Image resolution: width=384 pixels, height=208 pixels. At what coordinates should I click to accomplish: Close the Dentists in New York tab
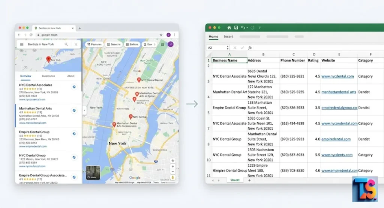[72, 28]
